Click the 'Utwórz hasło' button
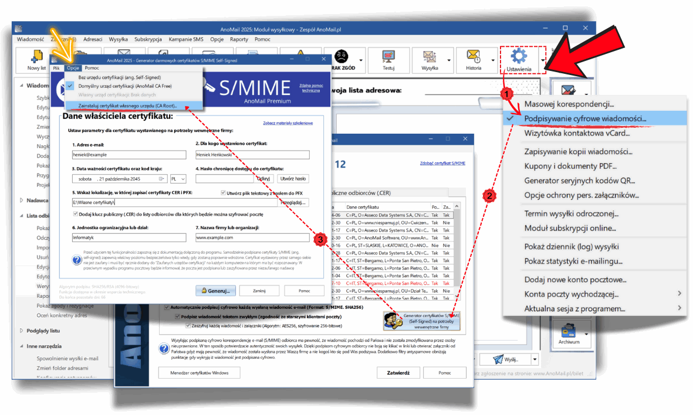 [293, 179]
